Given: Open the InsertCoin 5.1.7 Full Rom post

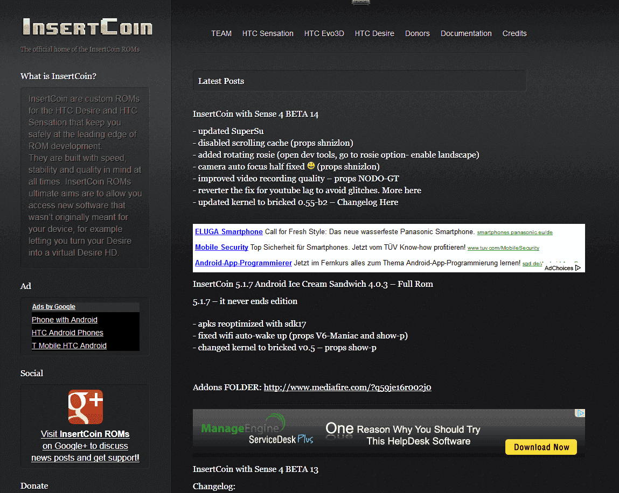Looking at the screenshot, I should tap(312, 284).
